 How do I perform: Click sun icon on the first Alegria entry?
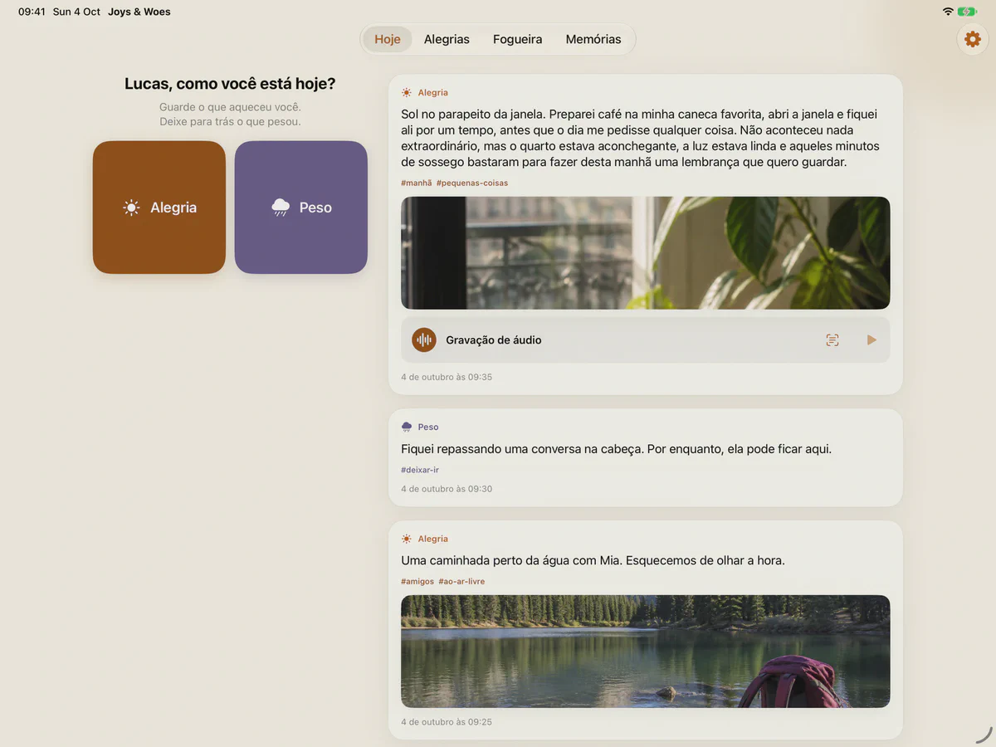point(407,93)
